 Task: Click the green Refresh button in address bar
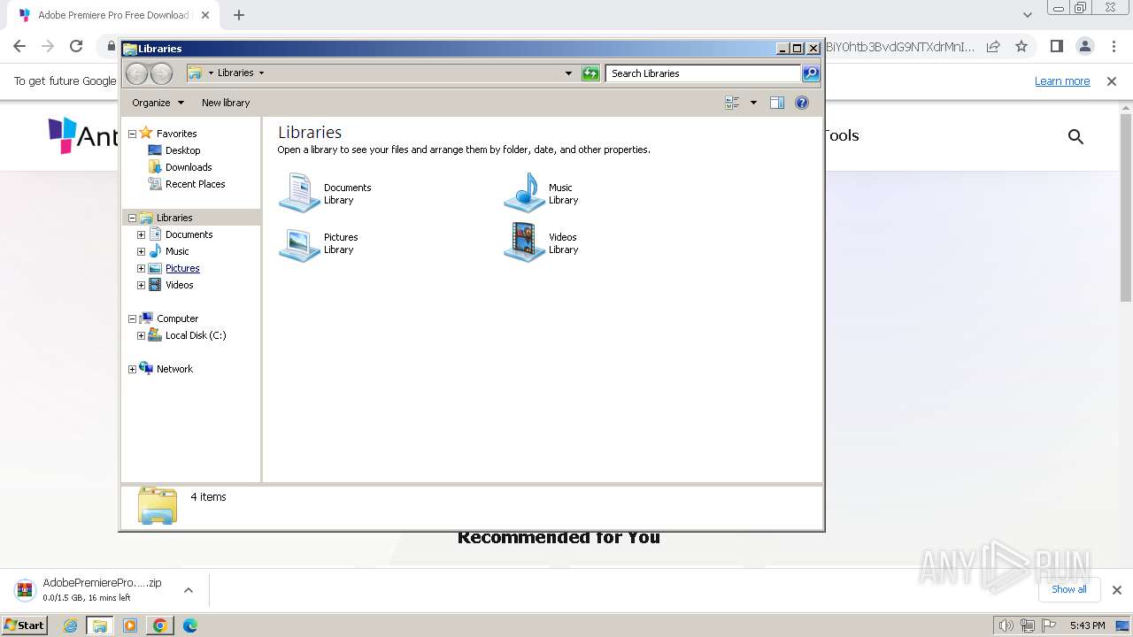pos(590,73)
